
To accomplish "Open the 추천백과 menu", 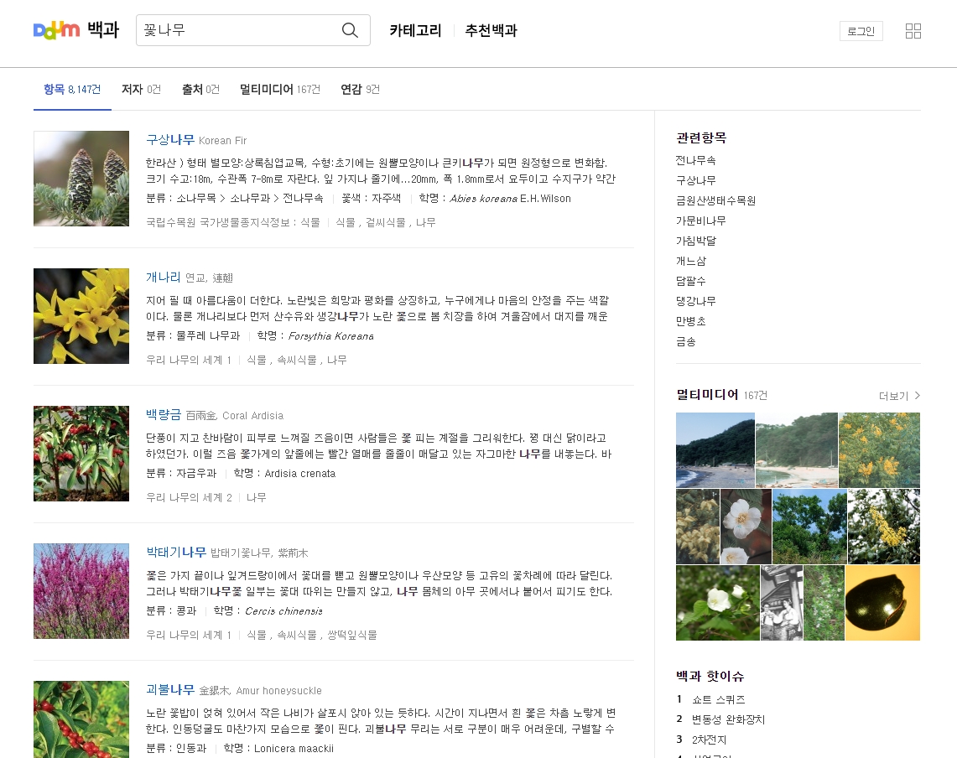I will click(x=491, y=30).
